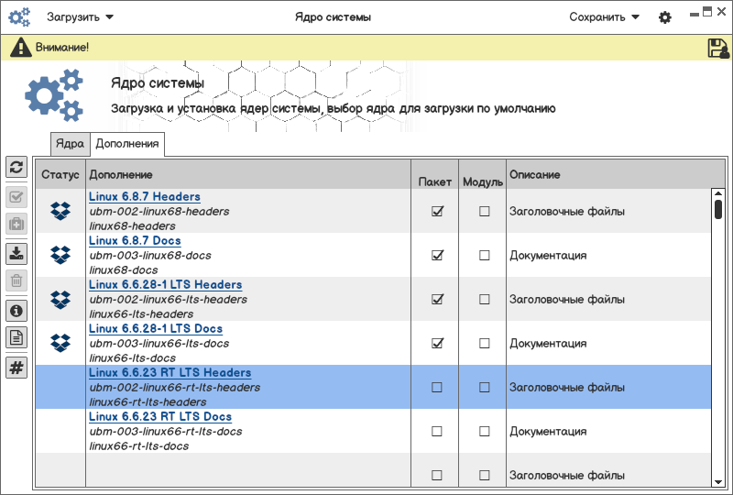The width and height of the screenshot is (733, 495).
Task: Click the download/install icon in left toolbar
Action: (x=16, y=253)
